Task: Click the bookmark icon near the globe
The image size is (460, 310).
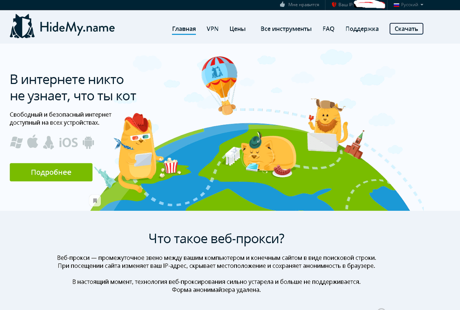Action: click(x=95, y=200)
